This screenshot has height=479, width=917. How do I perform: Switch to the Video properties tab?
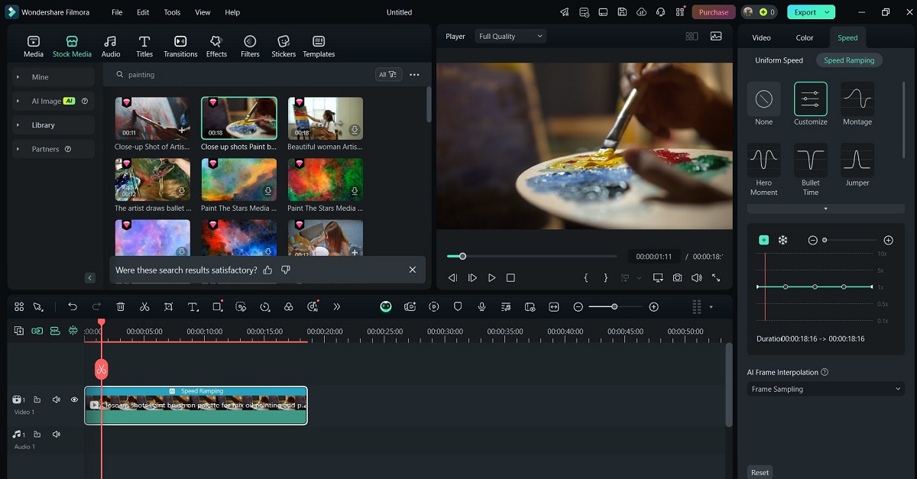coord(761,37)
